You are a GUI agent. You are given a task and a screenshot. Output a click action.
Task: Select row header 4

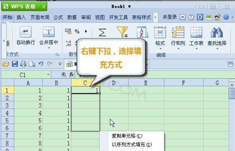coord(8,113)
